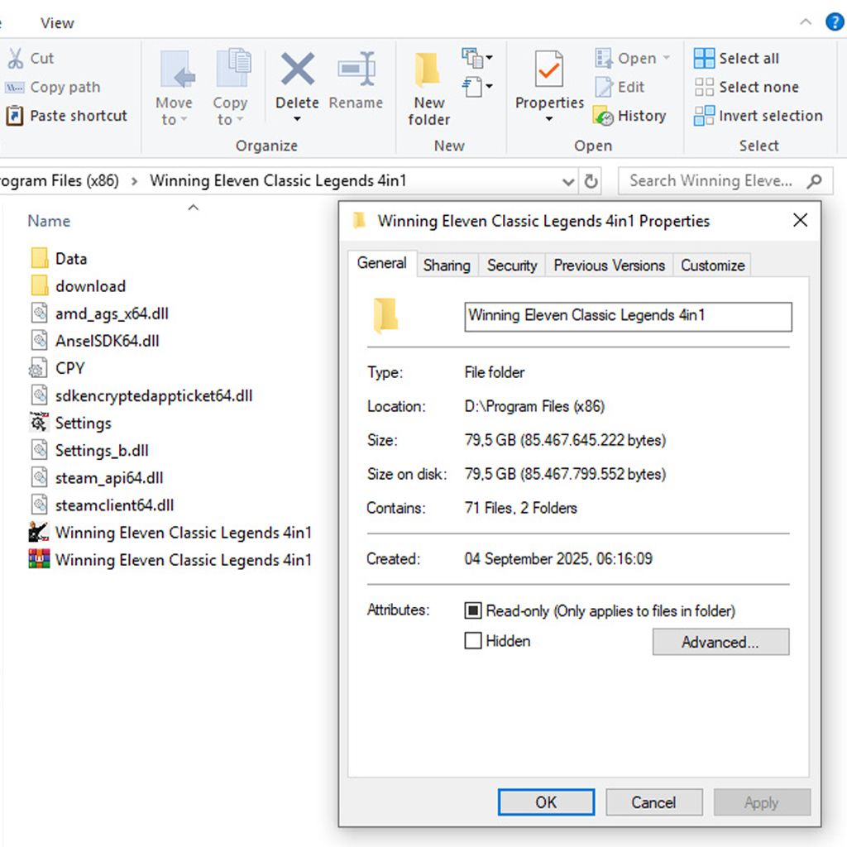Click the location text D:\Program Files (x86)

coord(534,406)
